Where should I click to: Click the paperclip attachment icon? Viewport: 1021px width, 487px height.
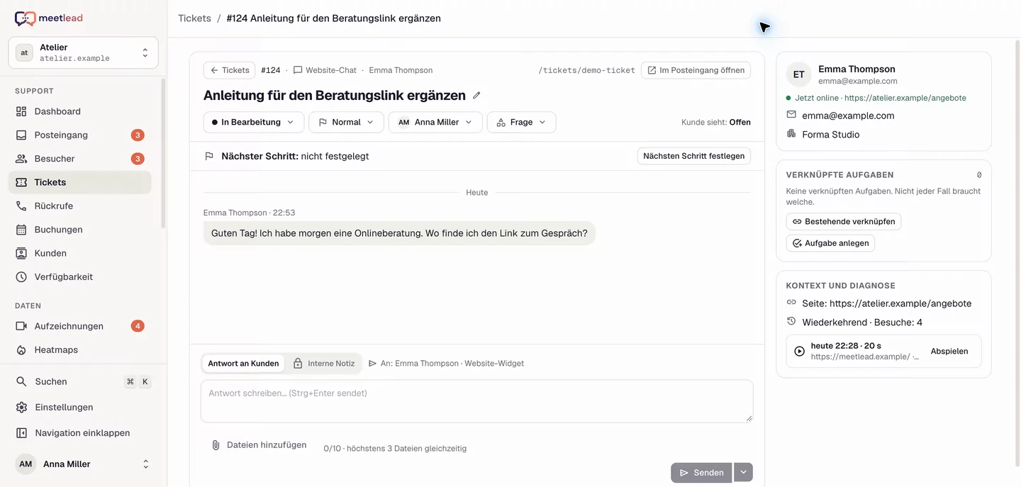point(216,445)
